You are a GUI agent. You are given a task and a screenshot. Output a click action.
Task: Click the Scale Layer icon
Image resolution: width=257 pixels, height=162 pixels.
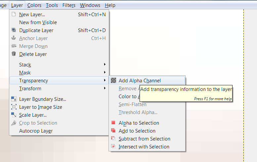pyautogui.click(x=14, y=115)
